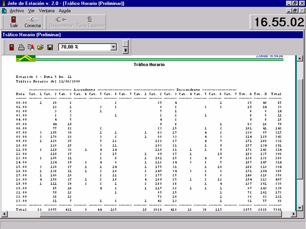306x229 pixels.
Task: Click the Turno Estación toolbar button
Action: click(x=90, y=22)
